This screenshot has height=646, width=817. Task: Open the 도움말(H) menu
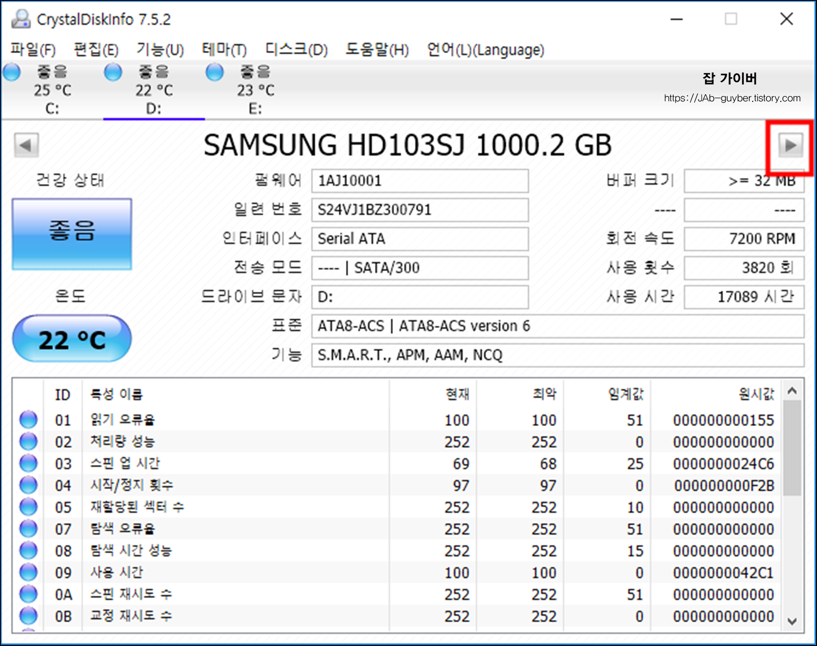377,49
